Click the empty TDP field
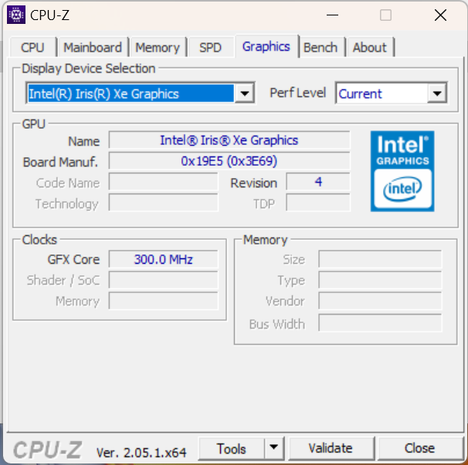Screen dimensions: 468x465 318,203
